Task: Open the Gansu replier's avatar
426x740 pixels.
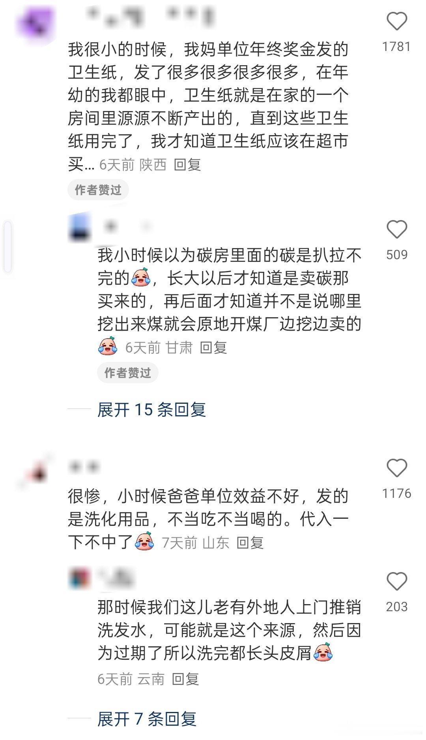Action: coord(80,227)
